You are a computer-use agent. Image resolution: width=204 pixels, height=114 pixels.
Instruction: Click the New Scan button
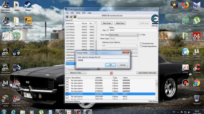107,23
